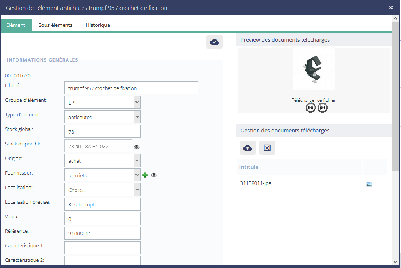
Task: Click the Libellé text field
Action: [x=131, y=88]
